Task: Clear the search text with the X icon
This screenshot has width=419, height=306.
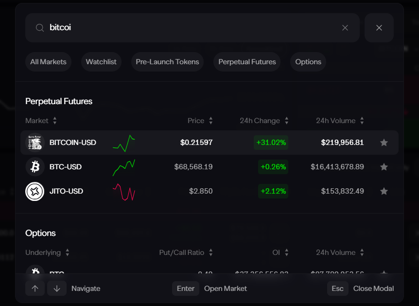Action: (345, 28)
